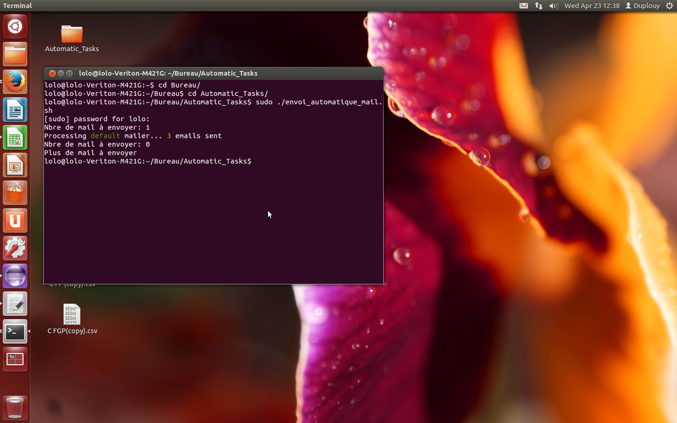The image size is (677, 423).
Task: Switch to Terminal via launcher icon
Action: [x=15, y=332]
